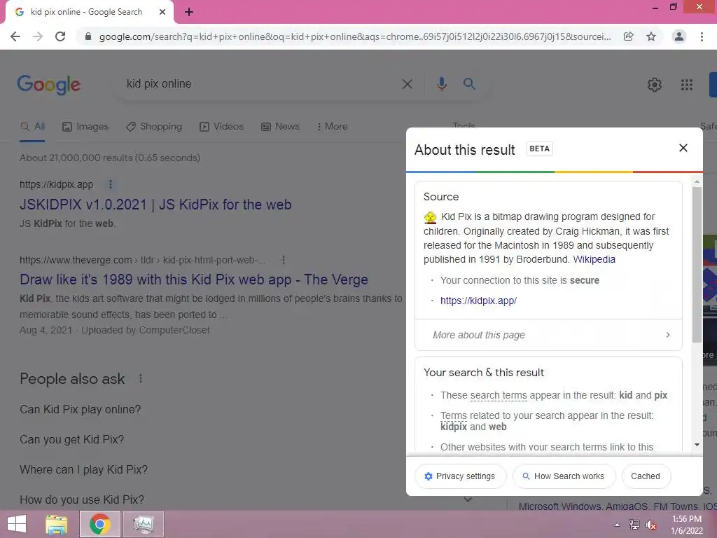
Task: Reload the page with the refresh icon
Action: tap(60, 36)
